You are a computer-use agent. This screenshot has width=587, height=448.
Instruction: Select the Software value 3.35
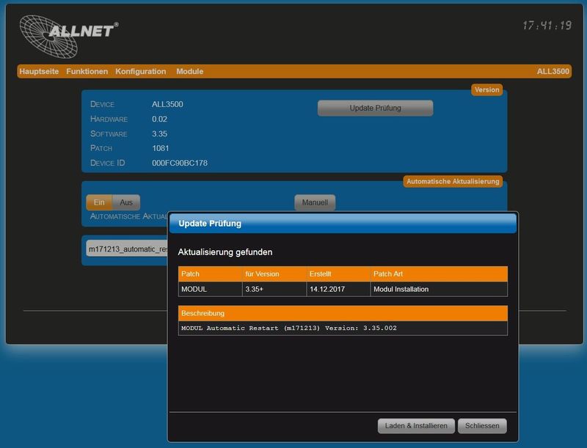(x=159, y=134)
